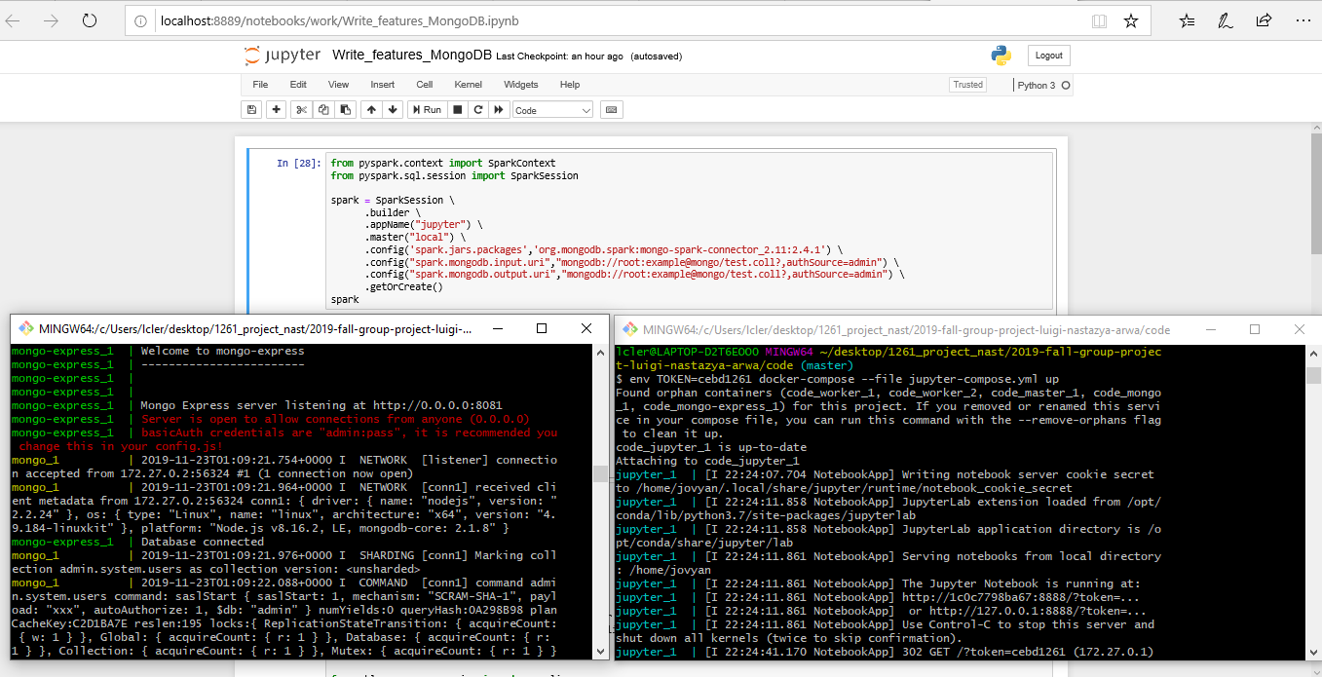Paste cells below icon
1322x677 pixels.
pyautogui.click(x=346, y=110)
